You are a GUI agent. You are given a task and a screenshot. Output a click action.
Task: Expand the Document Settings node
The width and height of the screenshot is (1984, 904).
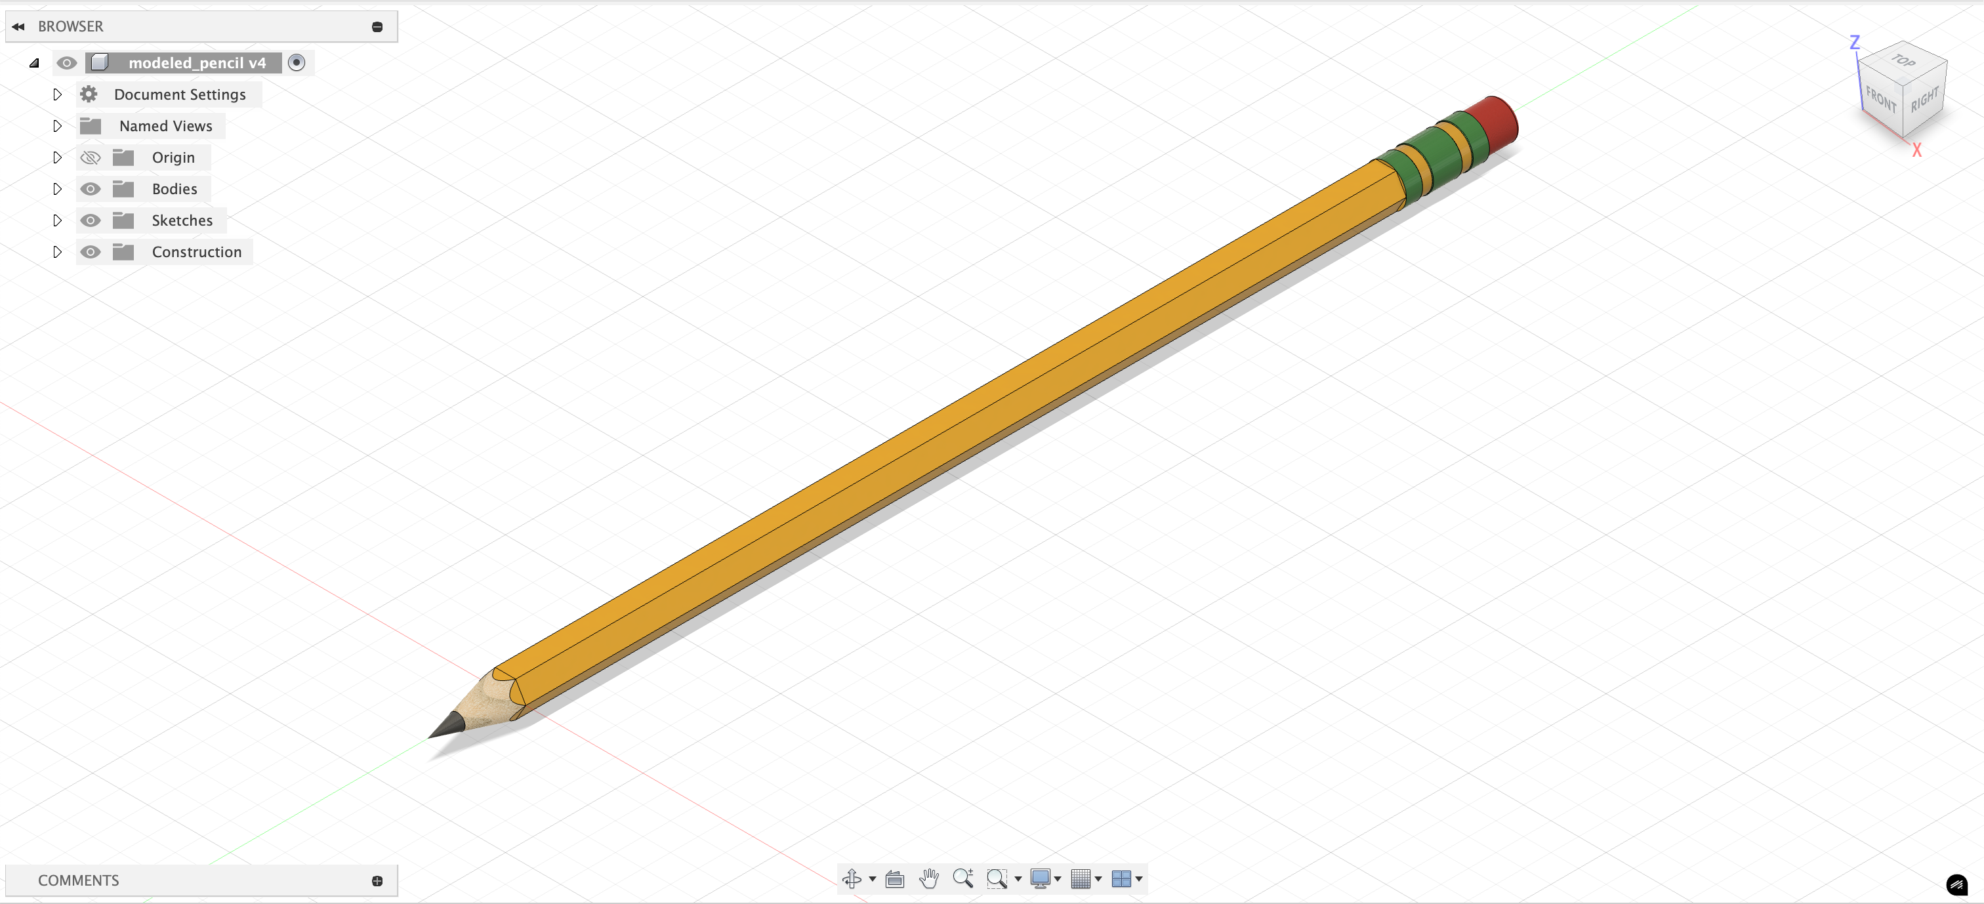(x=57, y=94)
